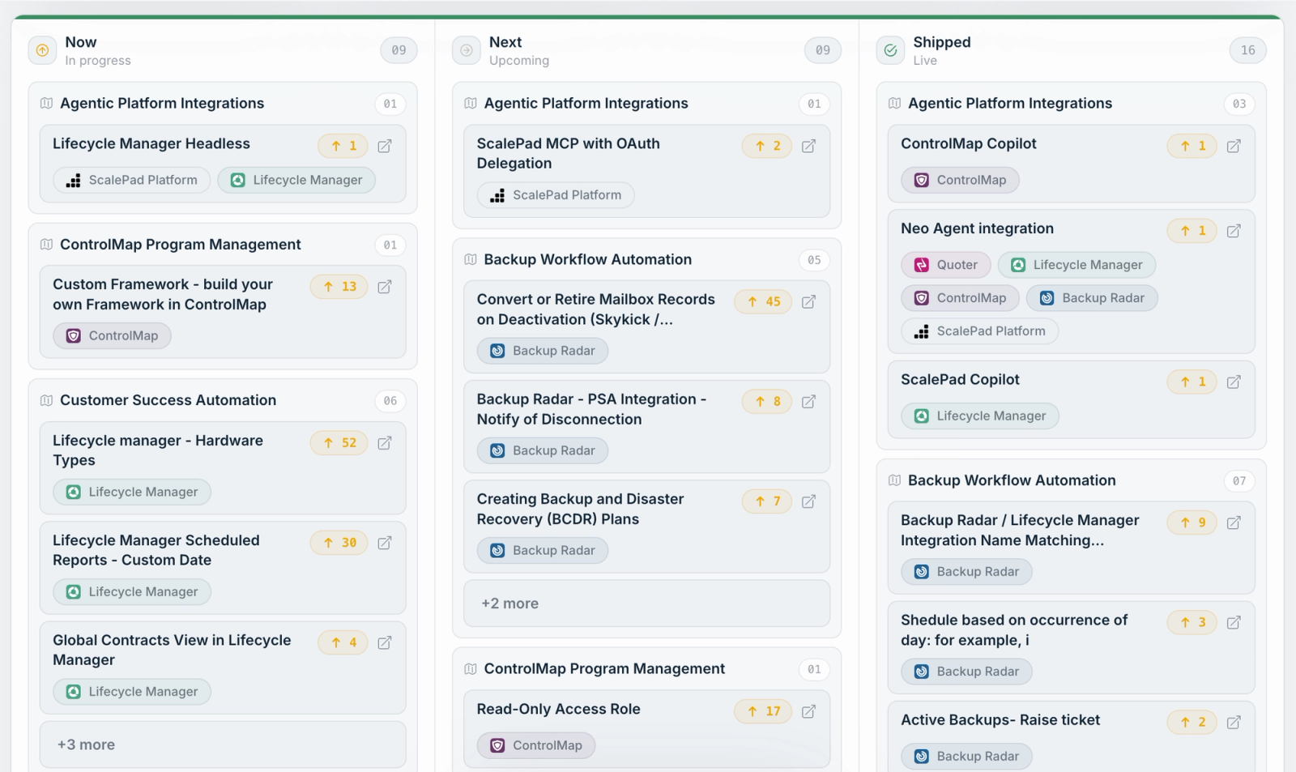Viewport: 1296px width, 772px height.
Task: Open Creating Backup and Disaster Recovery Plans title
Action: pos(581,509)
